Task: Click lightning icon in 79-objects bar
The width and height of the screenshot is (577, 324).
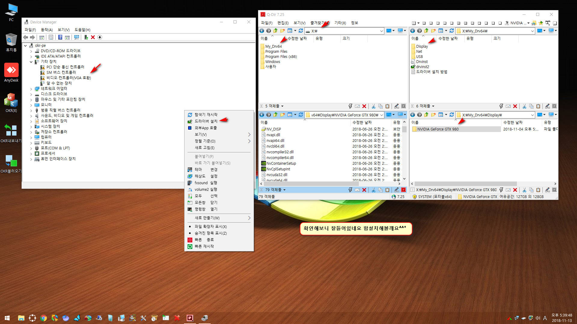Action: 350,190
